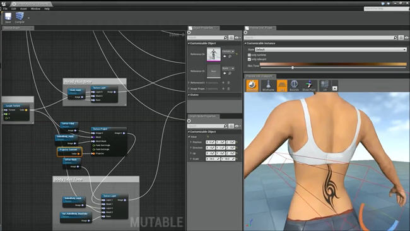Click the UV viewport toolbar icon
Viewport: 410px width, 231px height.
[x=325, y=86]
